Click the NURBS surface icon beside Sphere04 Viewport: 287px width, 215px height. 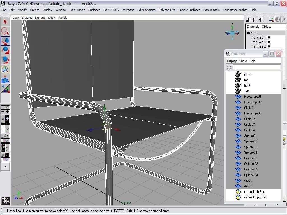(238, 153)
